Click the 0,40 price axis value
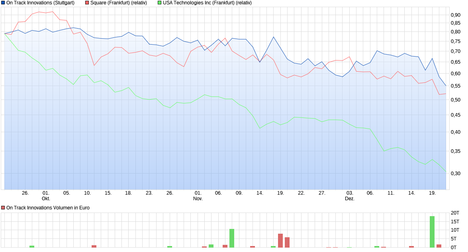This screenshot has height=252, width=468. click(456, 132)
